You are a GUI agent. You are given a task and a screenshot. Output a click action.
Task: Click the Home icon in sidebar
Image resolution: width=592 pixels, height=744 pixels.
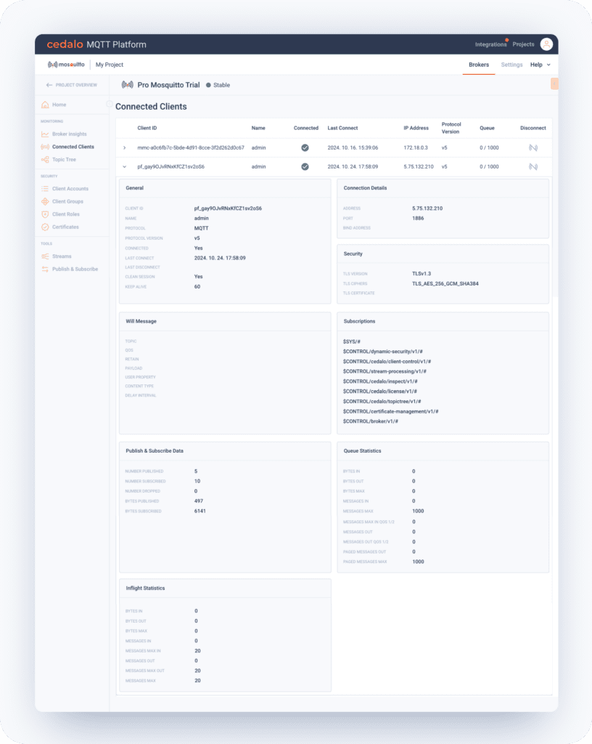pos(46,105)
